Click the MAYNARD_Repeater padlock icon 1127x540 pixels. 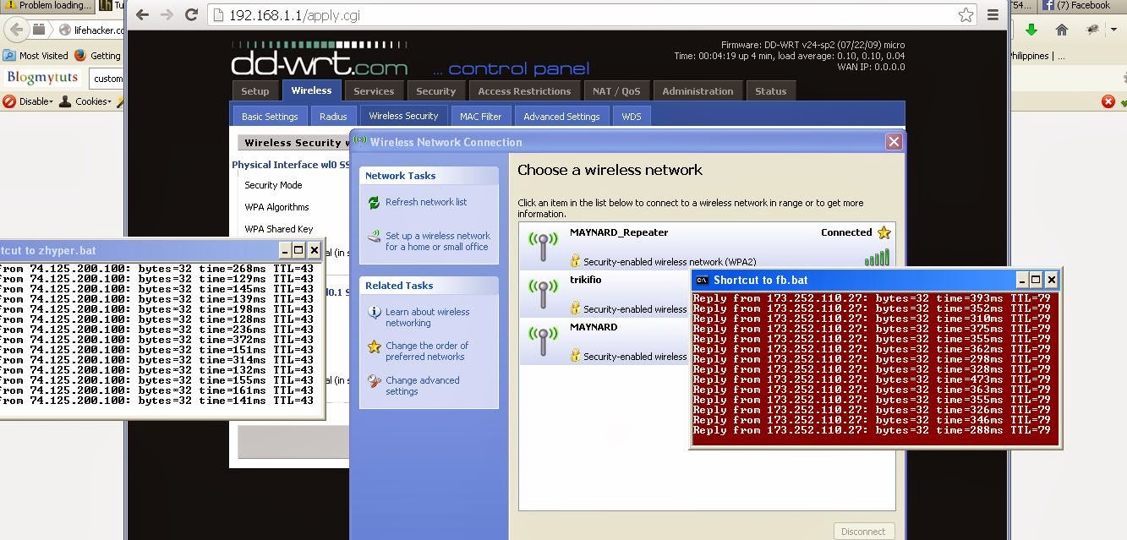[575, 261]
